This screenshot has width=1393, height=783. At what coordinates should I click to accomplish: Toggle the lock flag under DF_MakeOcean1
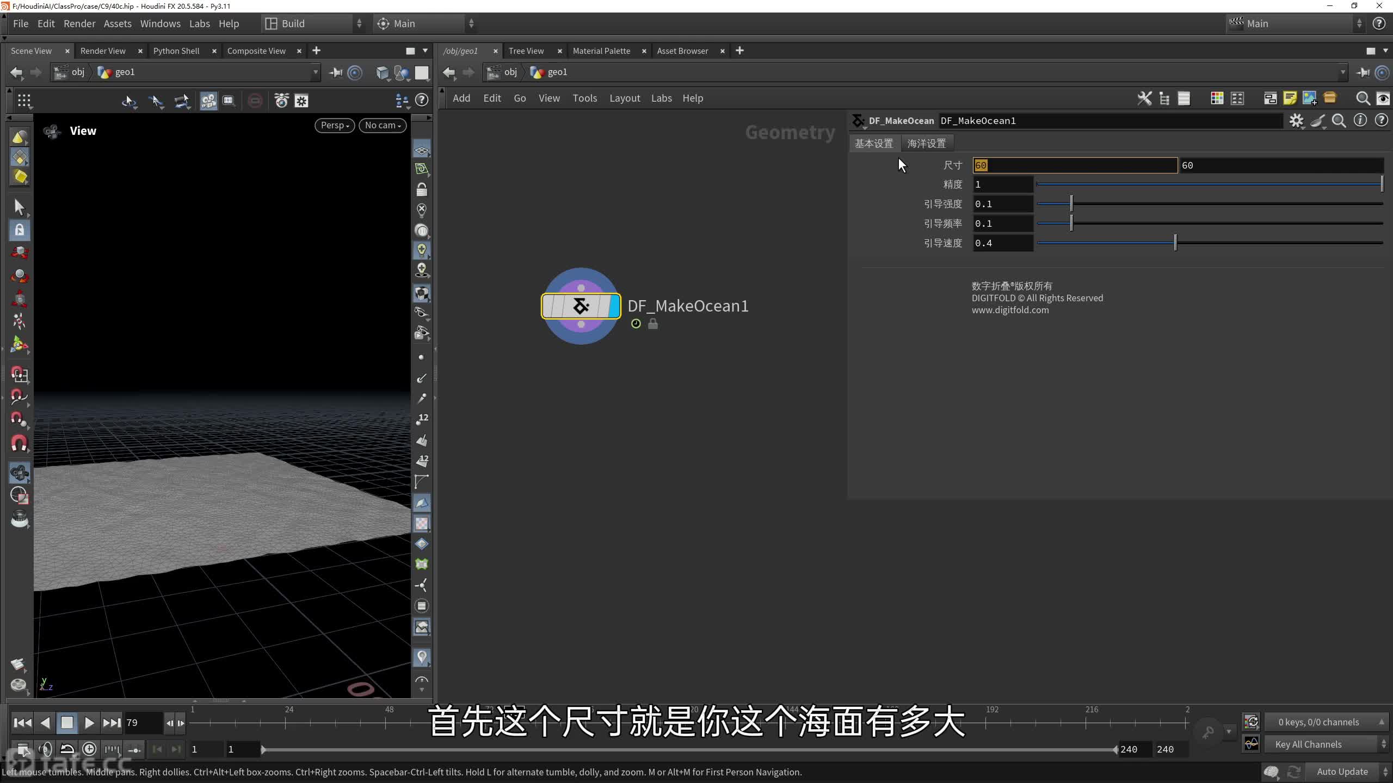point(653,324)
